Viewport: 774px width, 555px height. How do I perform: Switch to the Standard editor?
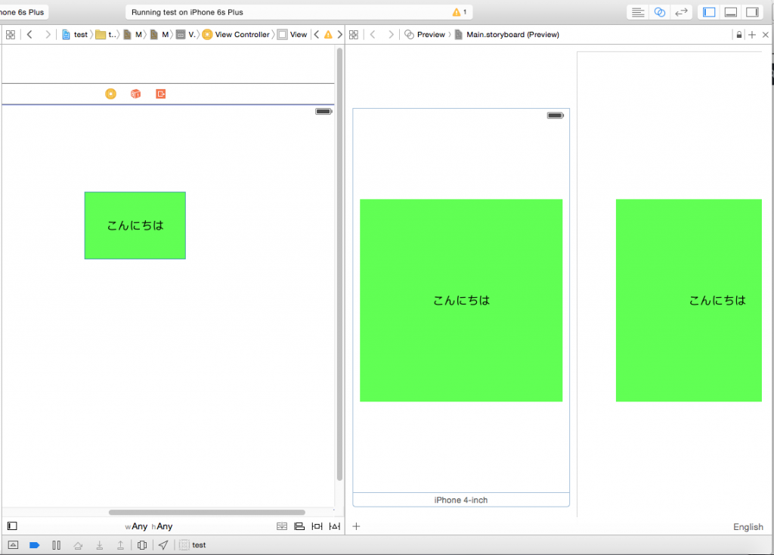coord(638,12)
